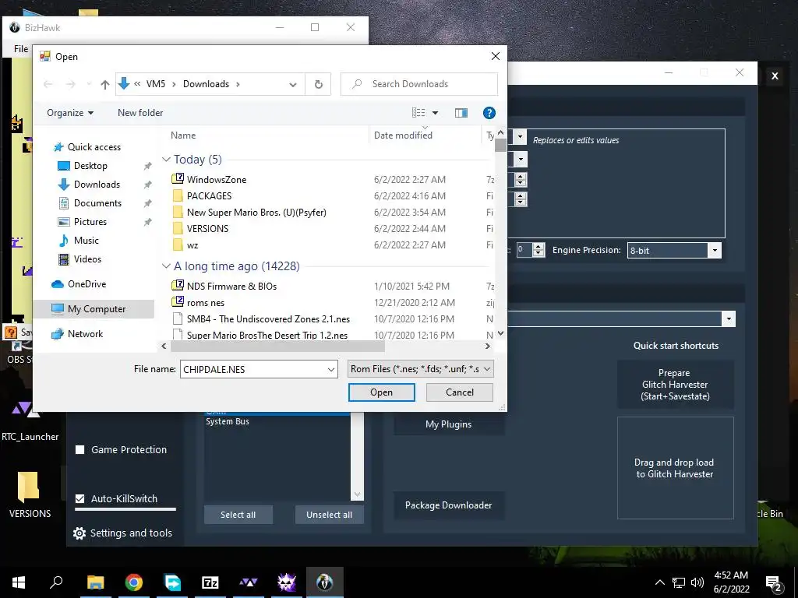
Task: Prepare Glitch Harvester shortcut
Action: coord(676,385)
